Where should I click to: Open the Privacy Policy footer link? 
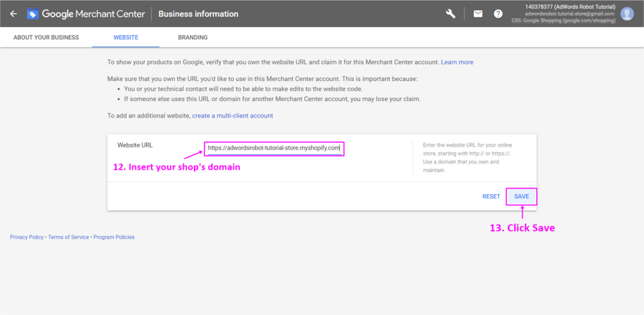pyautogui.click(x=26, y=237)
